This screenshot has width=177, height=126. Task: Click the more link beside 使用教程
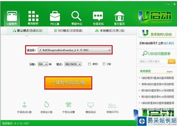point(170,72)
